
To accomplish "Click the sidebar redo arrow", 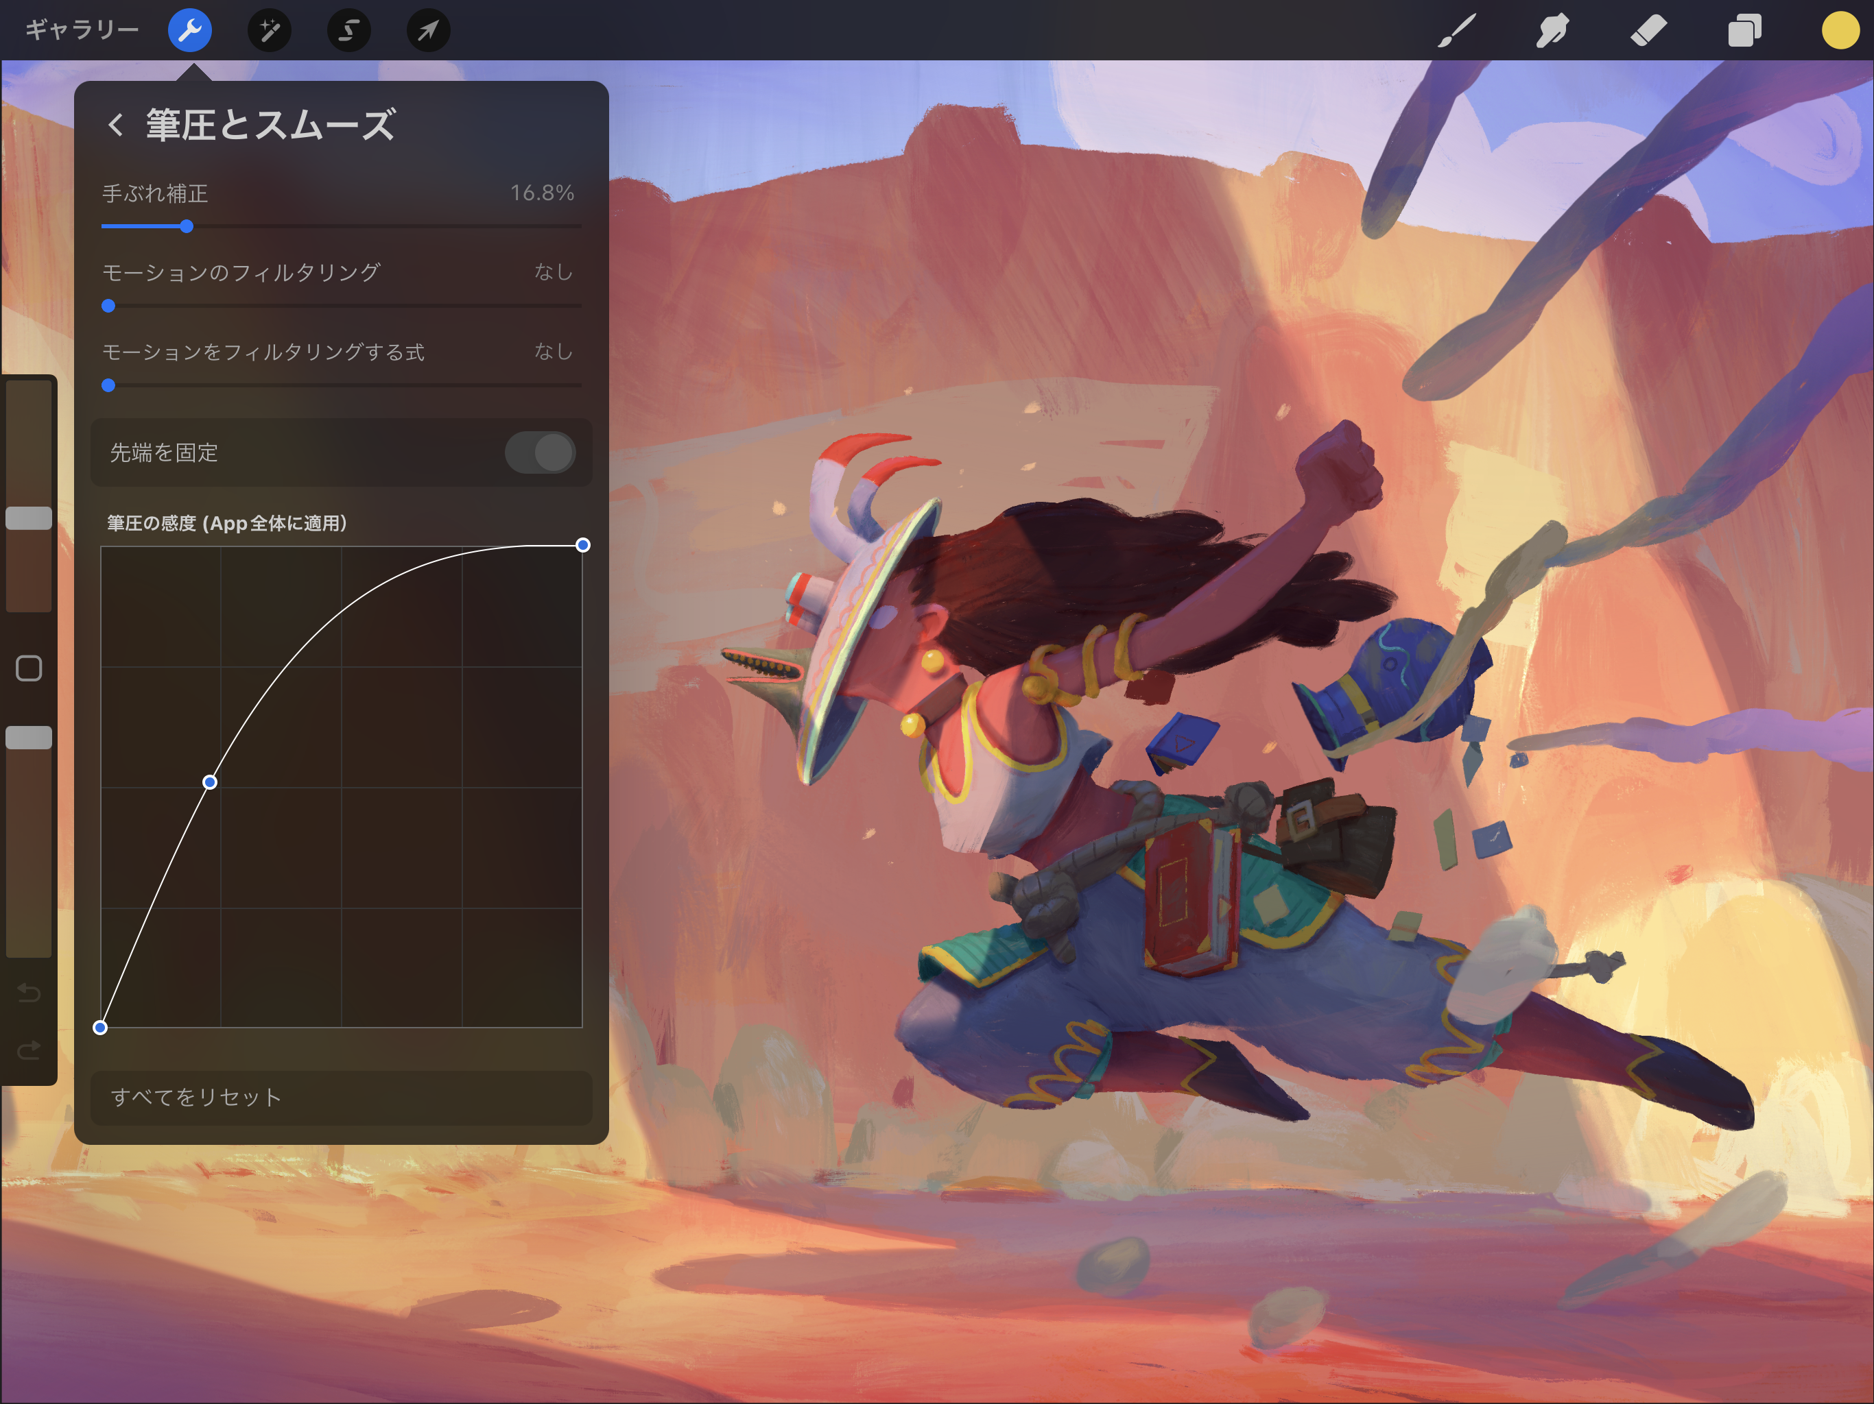I will click(x=29, y=1051).
